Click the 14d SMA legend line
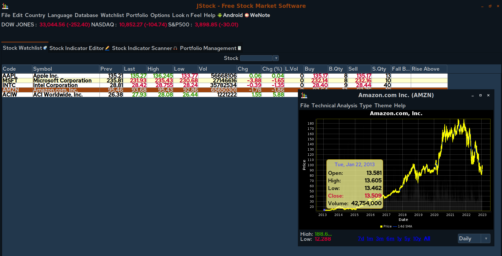This screenshot has width=502, height=256. pos(395,226)
